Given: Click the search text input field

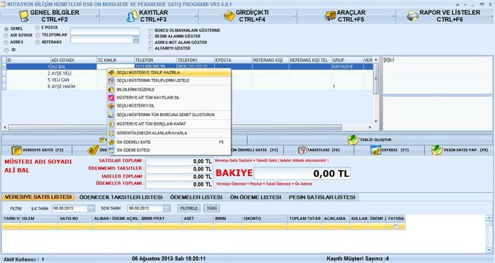Looking at the screenshot, I should [x=105, y=31].
